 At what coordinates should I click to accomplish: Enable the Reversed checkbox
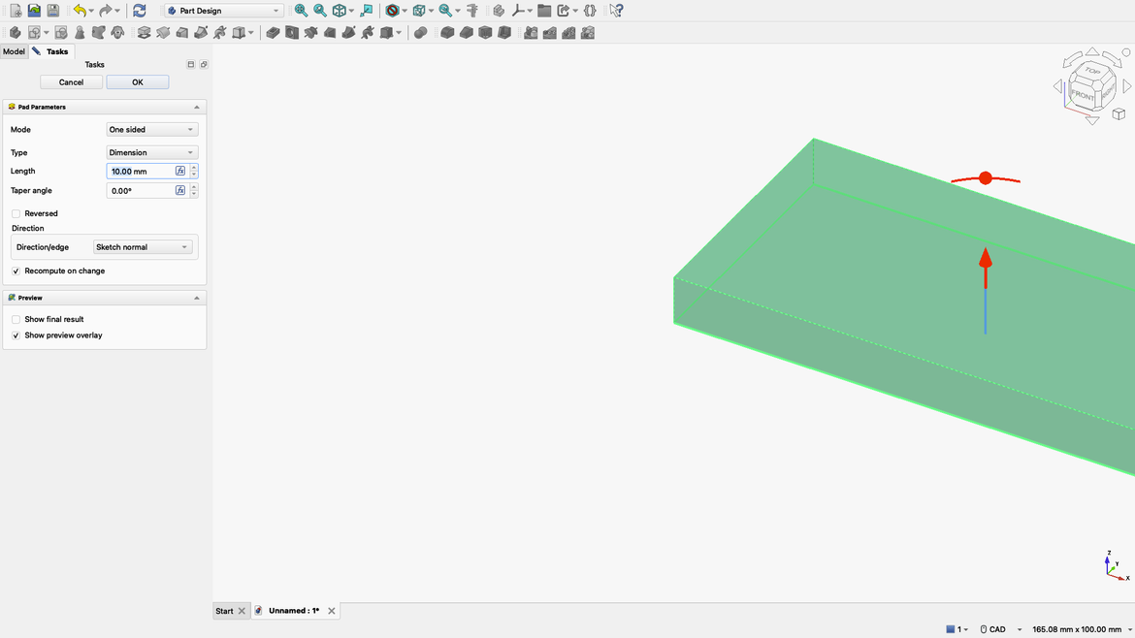click(16, 213)
